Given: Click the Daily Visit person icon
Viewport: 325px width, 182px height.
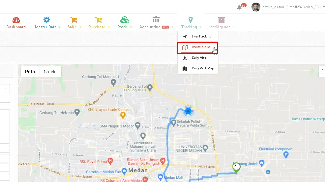Looking at the screenshot, I should [x=185, y=58].
